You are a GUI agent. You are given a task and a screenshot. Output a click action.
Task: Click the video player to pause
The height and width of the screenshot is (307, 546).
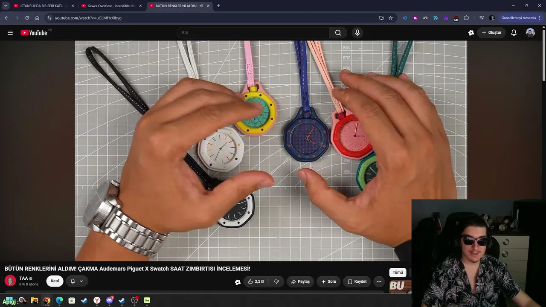271,151
